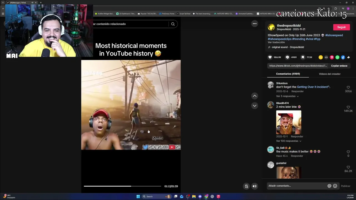Like Sk_SaB's comment heart
Screen dimensions: 356x200
pos(348,152)
